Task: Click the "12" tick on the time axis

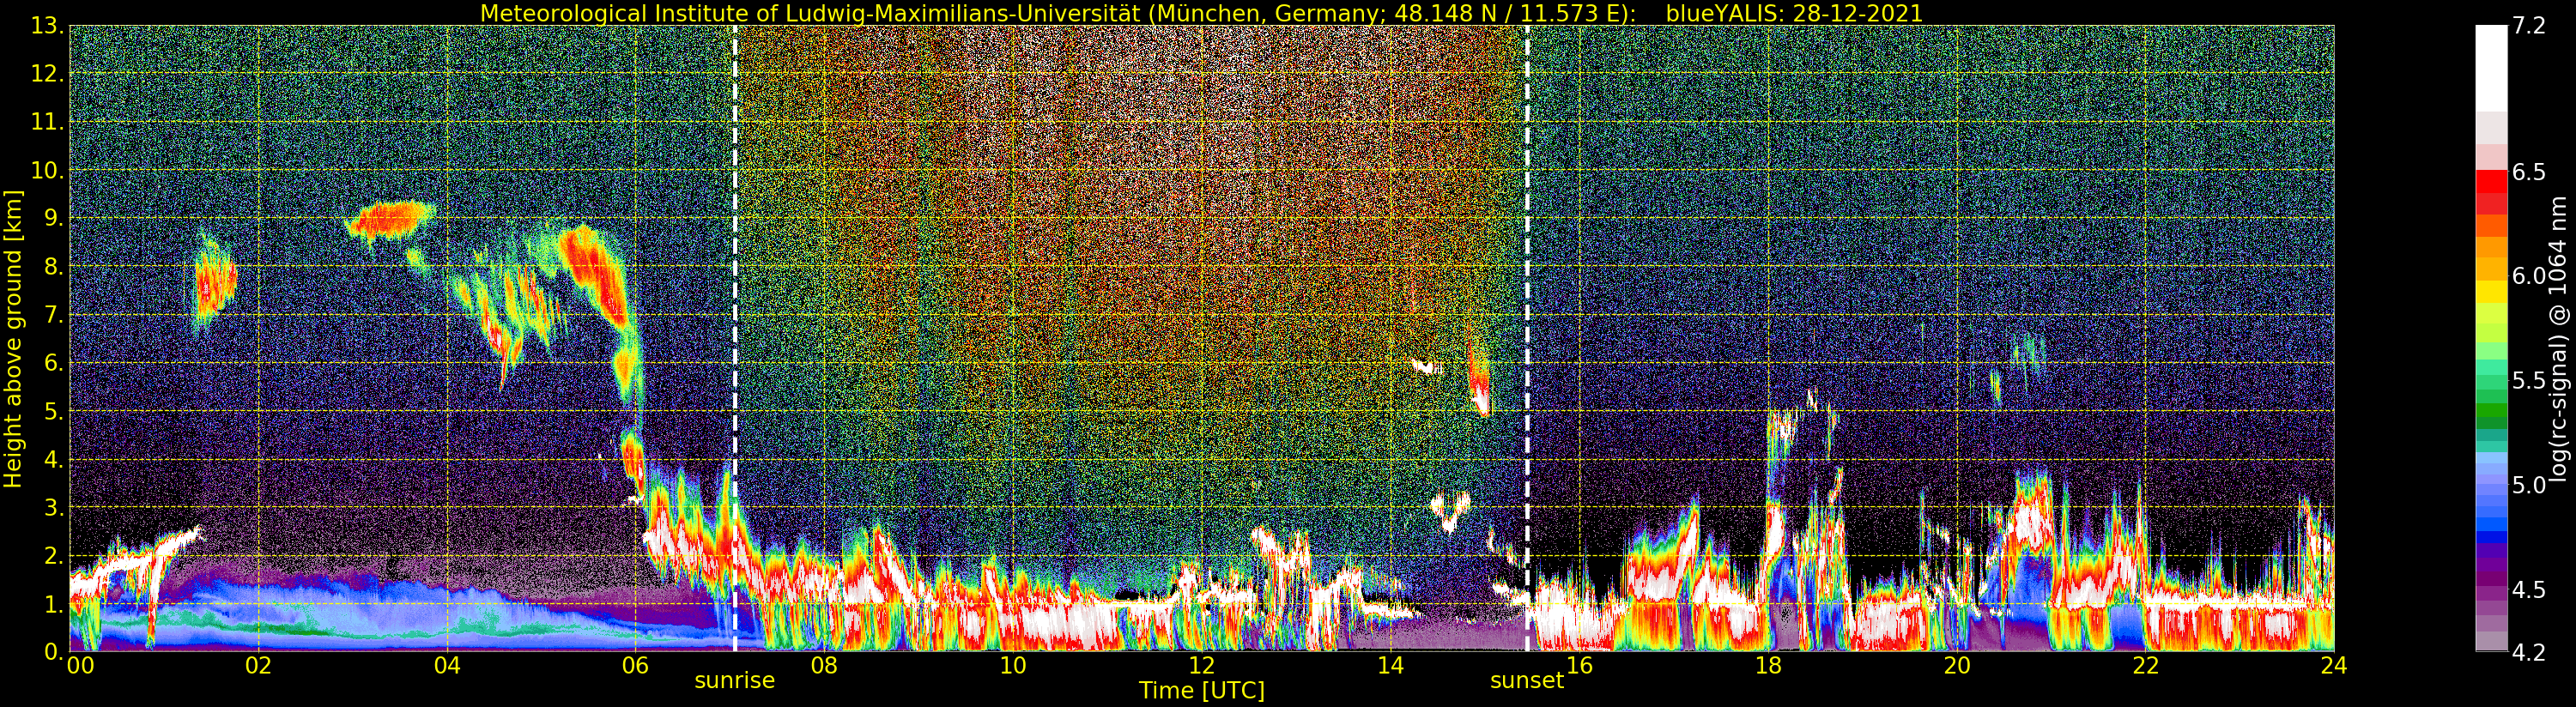Action: tap(1201, 666)
